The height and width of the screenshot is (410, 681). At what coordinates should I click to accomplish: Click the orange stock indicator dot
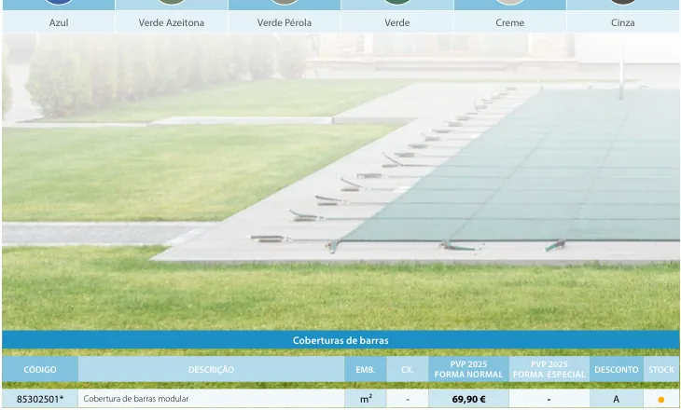[x=661, y=400]
